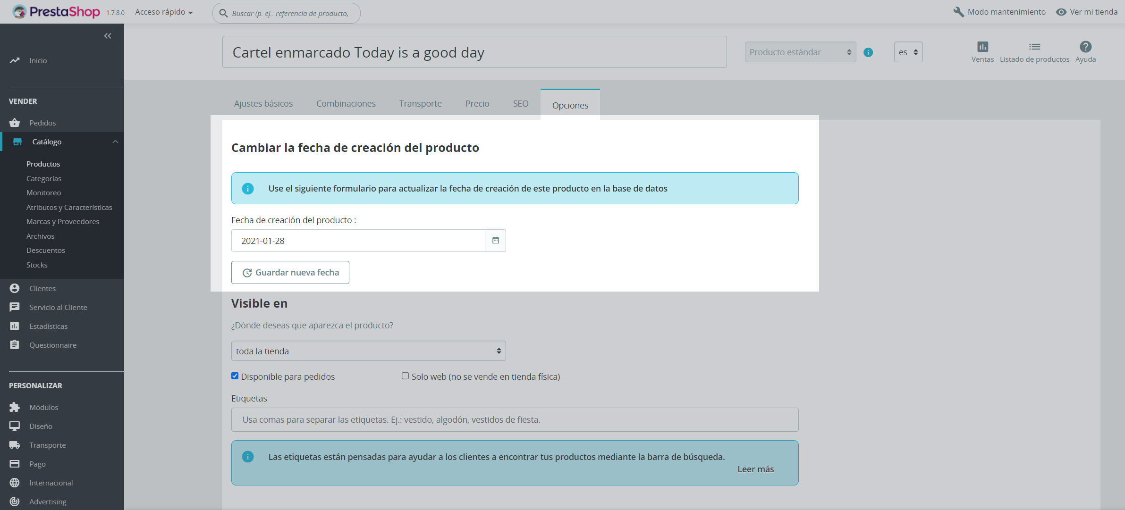Click Guardar nueva fecha button
The image size is (1125, 510).
click(290, 273)
